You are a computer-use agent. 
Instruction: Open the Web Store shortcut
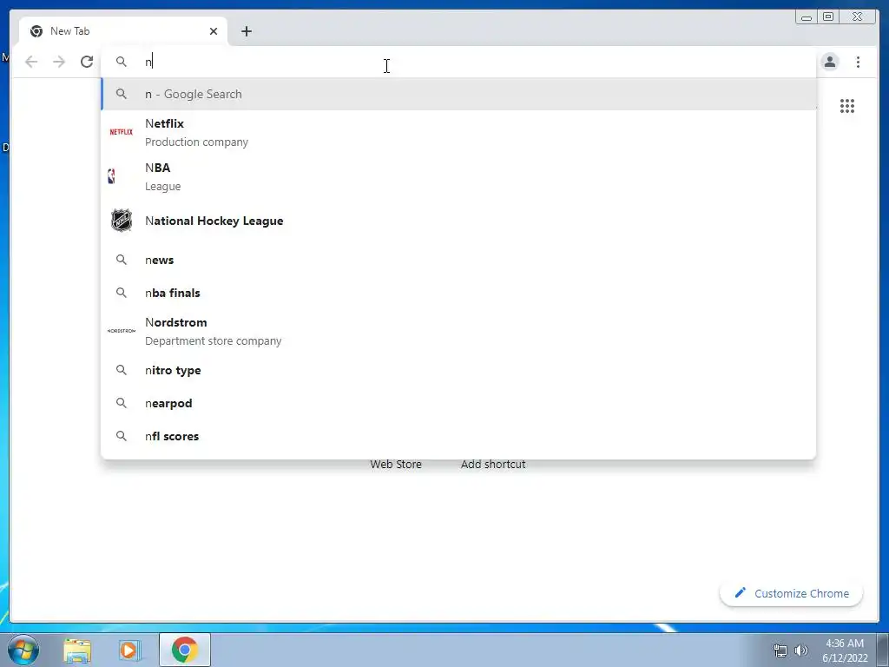(396, 464)
